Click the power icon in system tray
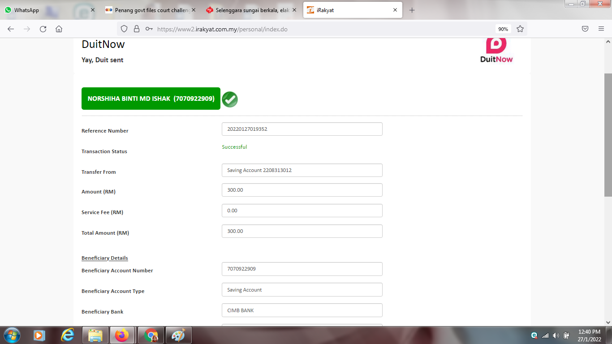 click(x=567, y=335)
